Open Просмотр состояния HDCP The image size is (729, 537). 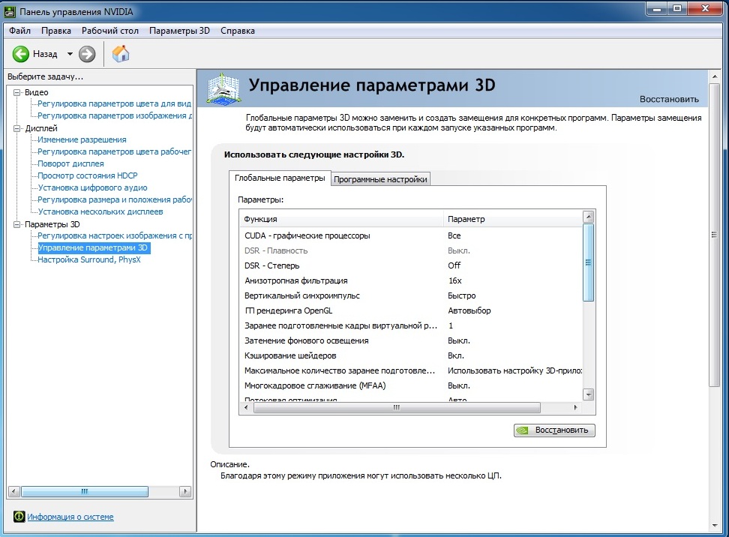88,175
